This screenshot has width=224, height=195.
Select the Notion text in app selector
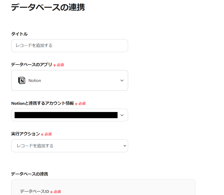pos(35,81)
